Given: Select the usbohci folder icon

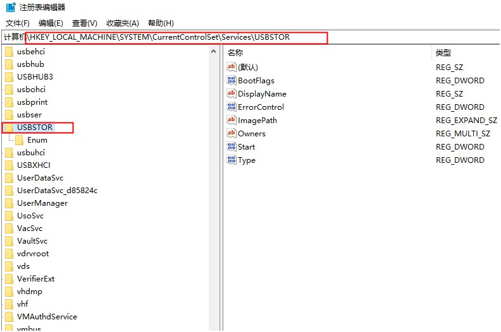Looking at the screenshot, I should point(9,90).
